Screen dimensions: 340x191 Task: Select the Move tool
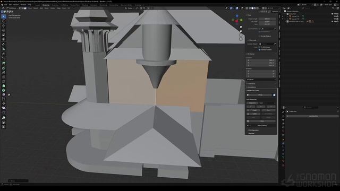tap(4, 26)
